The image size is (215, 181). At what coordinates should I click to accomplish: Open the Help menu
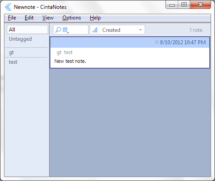point(95,18)
